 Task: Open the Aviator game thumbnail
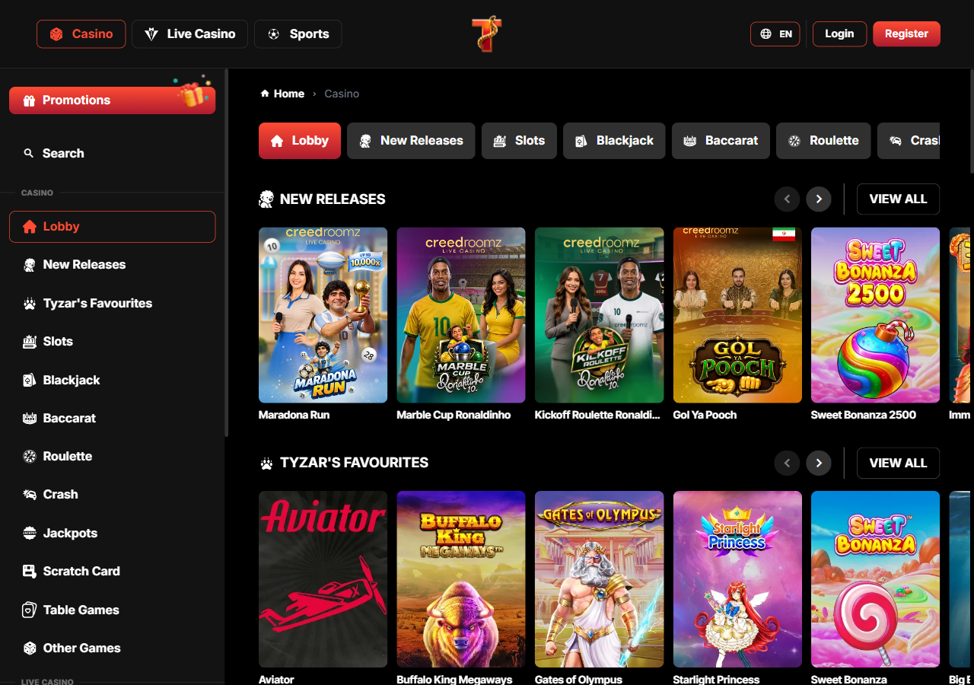coord(323,579)
